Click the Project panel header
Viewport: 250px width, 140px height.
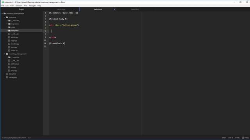click(x=21, y=9)
